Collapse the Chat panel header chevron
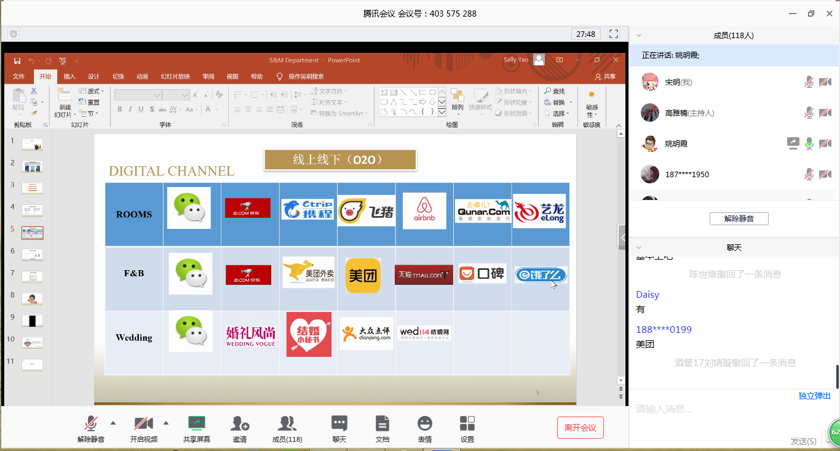840x451 pixels. (639, 247)
